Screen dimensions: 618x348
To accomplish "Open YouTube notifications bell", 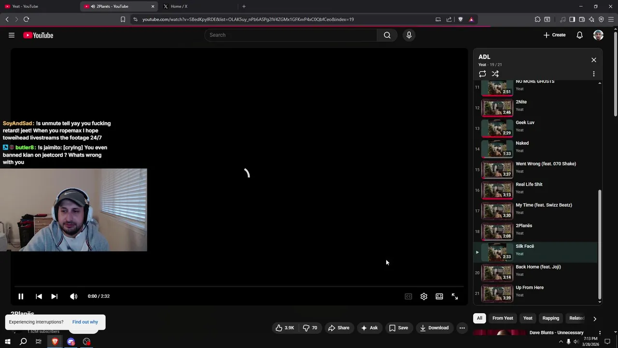I will (x=579, y=35).
